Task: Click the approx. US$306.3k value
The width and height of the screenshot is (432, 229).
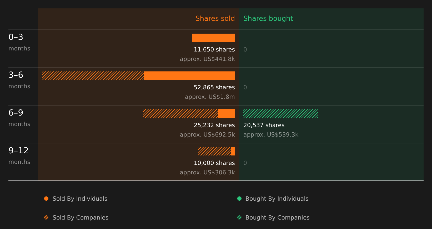Action: 207,173
